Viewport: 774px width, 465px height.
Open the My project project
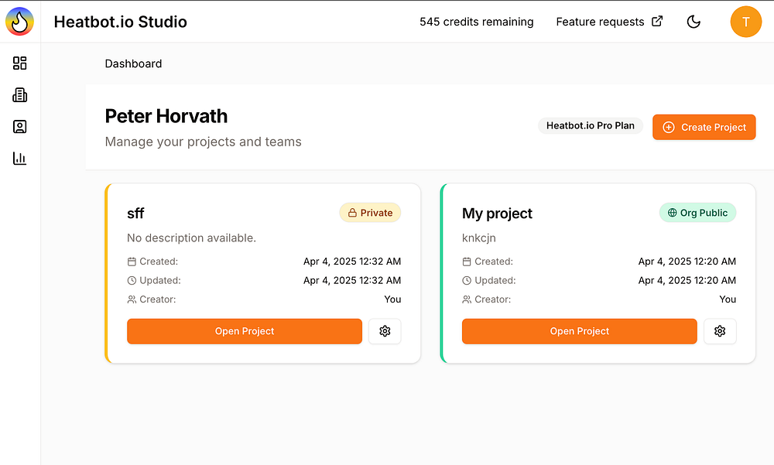pos(579,331)
